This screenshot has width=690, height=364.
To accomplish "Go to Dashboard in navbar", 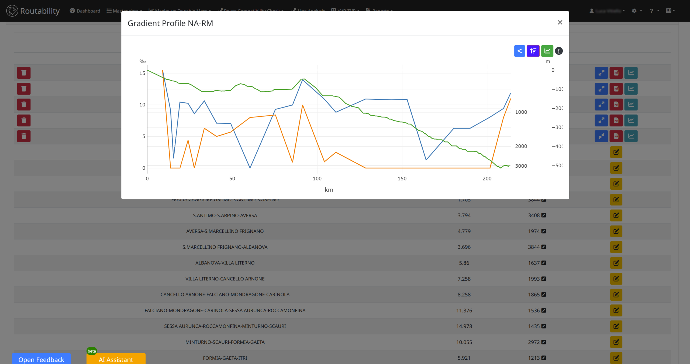I will pos(85,11).
